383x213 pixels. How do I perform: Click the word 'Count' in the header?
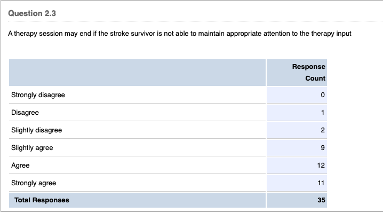coord(315,78)
